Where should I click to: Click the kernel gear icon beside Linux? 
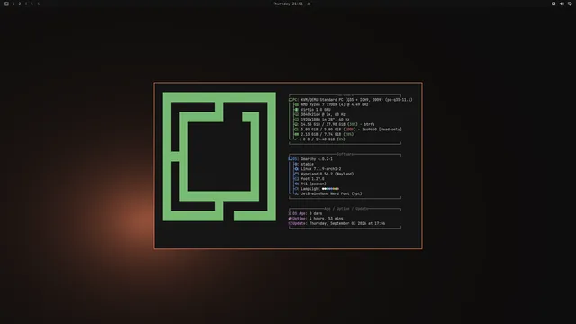(x=296, y=169)
